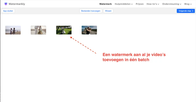Expand the How-to's dropdown menu
This screenshot has height=102, width=196.
(x=153, y=4)
